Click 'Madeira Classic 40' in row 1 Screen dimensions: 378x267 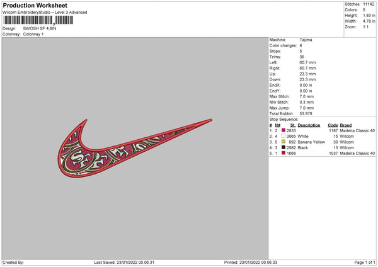coord(357,130)
